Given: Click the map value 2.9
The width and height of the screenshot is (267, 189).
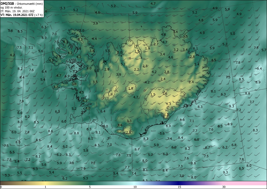Looking at the screenshot, I should [x=107, y=69].
